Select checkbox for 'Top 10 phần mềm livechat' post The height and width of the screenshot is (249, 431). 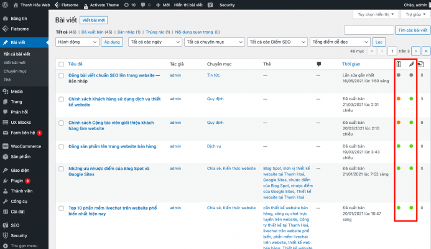point(61,208)
